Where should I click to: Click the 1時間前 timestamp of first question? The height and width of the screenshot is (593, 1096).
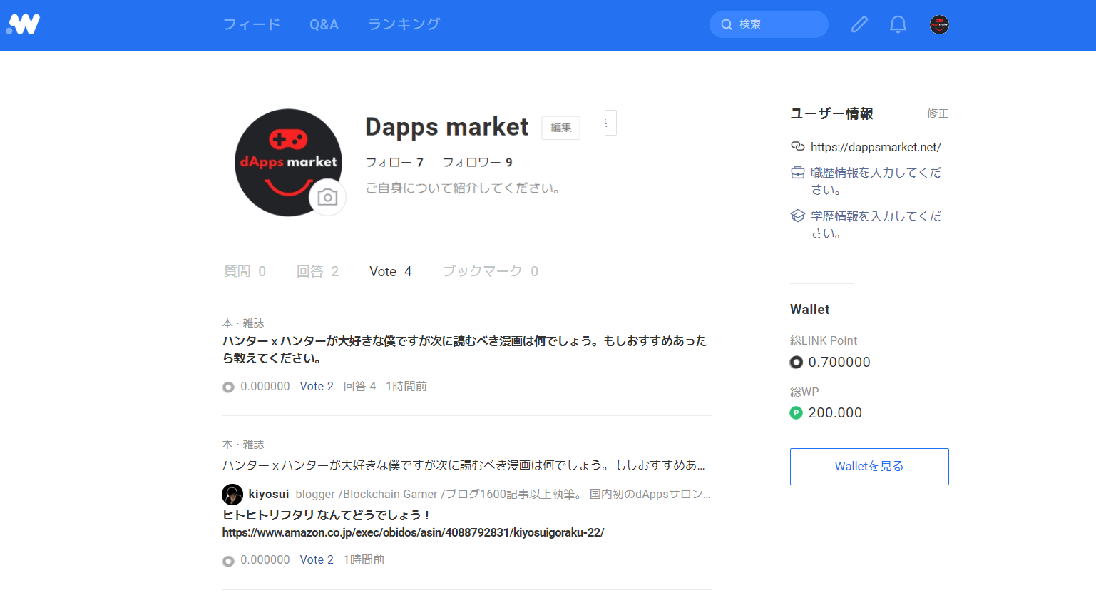(x=406, y=386)
